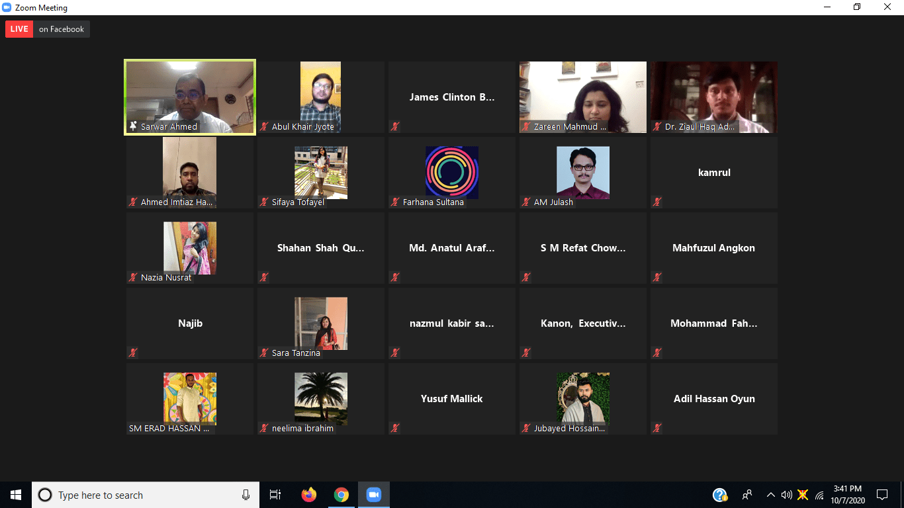Open the Windows Start menu

pyautogui.click(x=16, y=495)
